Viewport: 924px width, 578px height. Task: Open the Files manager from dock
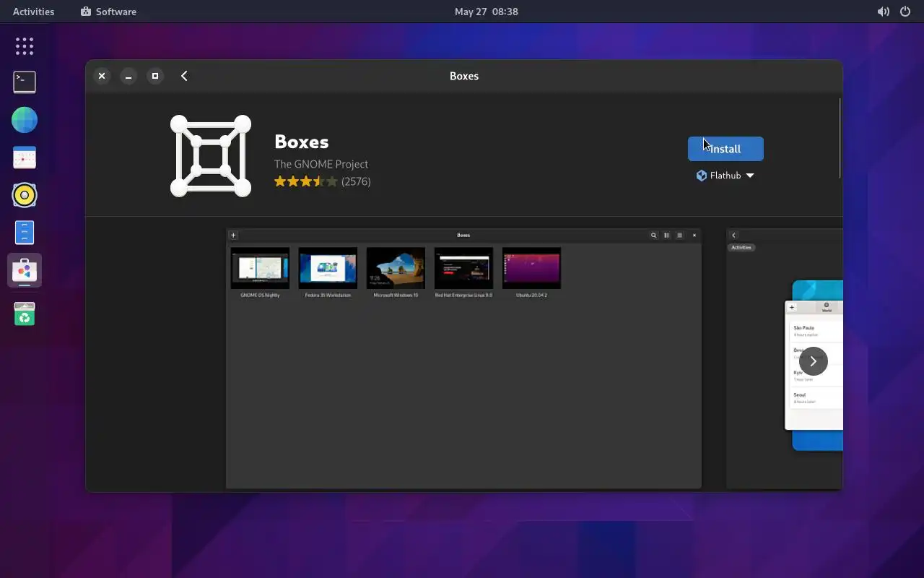[x=25, y=233]
